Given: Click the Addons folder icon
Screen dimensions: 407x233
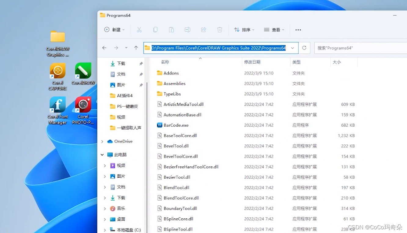Looking at the screenshot, I should (159, 73).
